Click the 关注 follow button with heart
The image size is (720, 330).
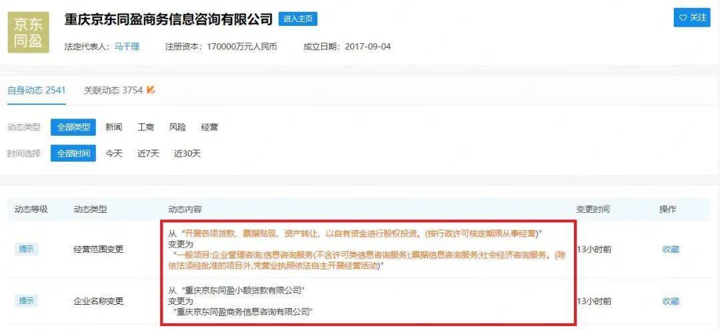(691, 18)
